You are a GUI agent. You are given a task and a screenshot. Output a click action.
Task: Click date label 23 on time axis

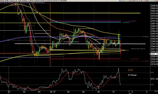pos(24,92)
